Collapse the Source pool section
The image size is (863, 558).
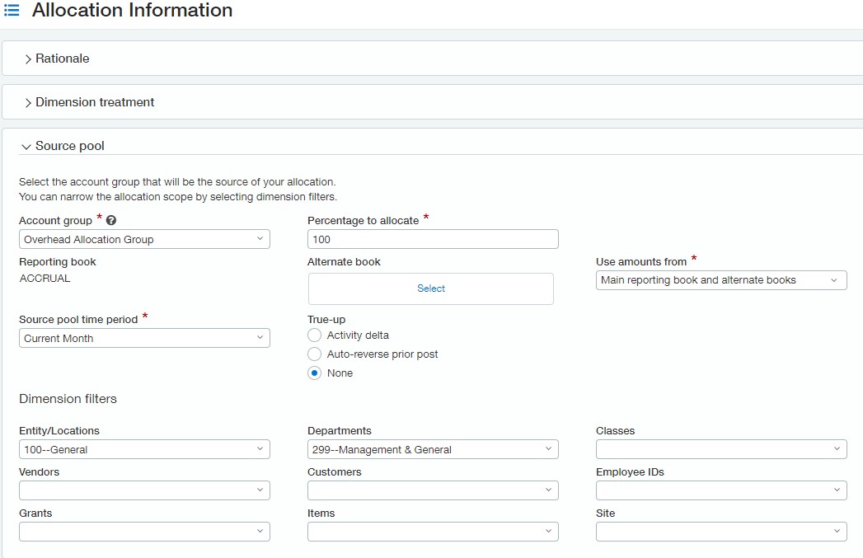pos(69,146)
